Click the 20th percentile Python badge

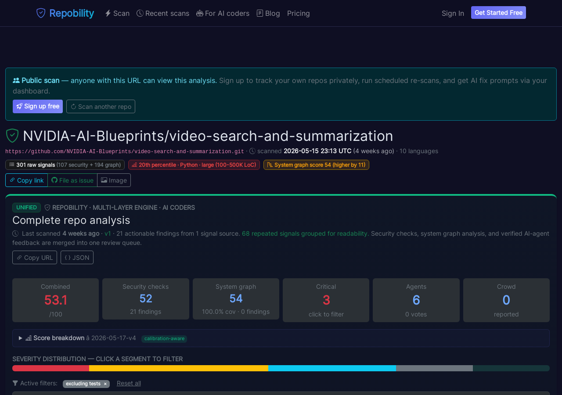pos(194,165)
